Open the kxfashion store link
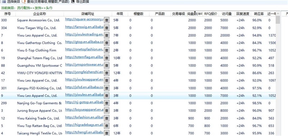Viewport: 288px width, 136px height. 84,117
